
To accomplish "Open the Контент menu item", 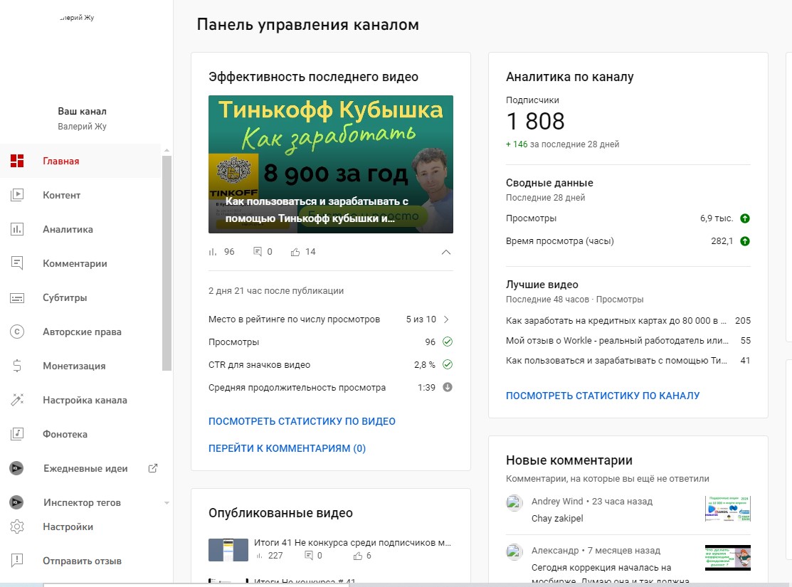I will pyautogui.click(x=81, y=195).
